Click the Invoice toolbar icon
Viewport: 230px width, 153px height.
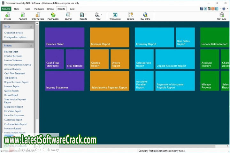point(7,15)
